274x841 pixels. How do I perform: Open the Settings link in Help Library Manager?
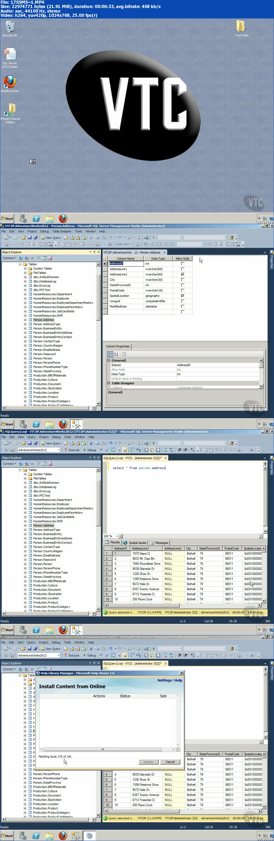point(165,680)
